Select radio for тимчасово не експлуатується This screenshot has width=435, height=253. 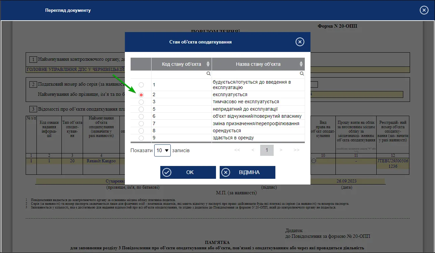tap(141, 102)
